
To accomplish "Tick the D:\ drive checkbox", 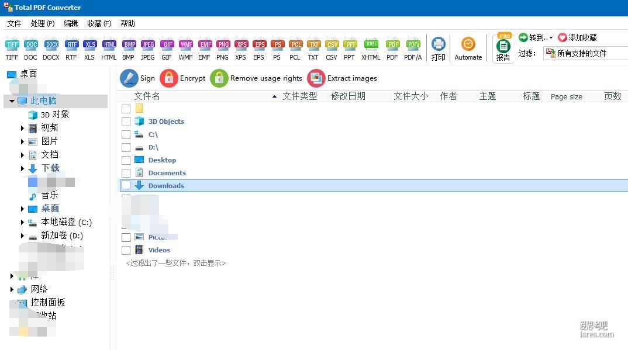I will (x=126, y=147).
